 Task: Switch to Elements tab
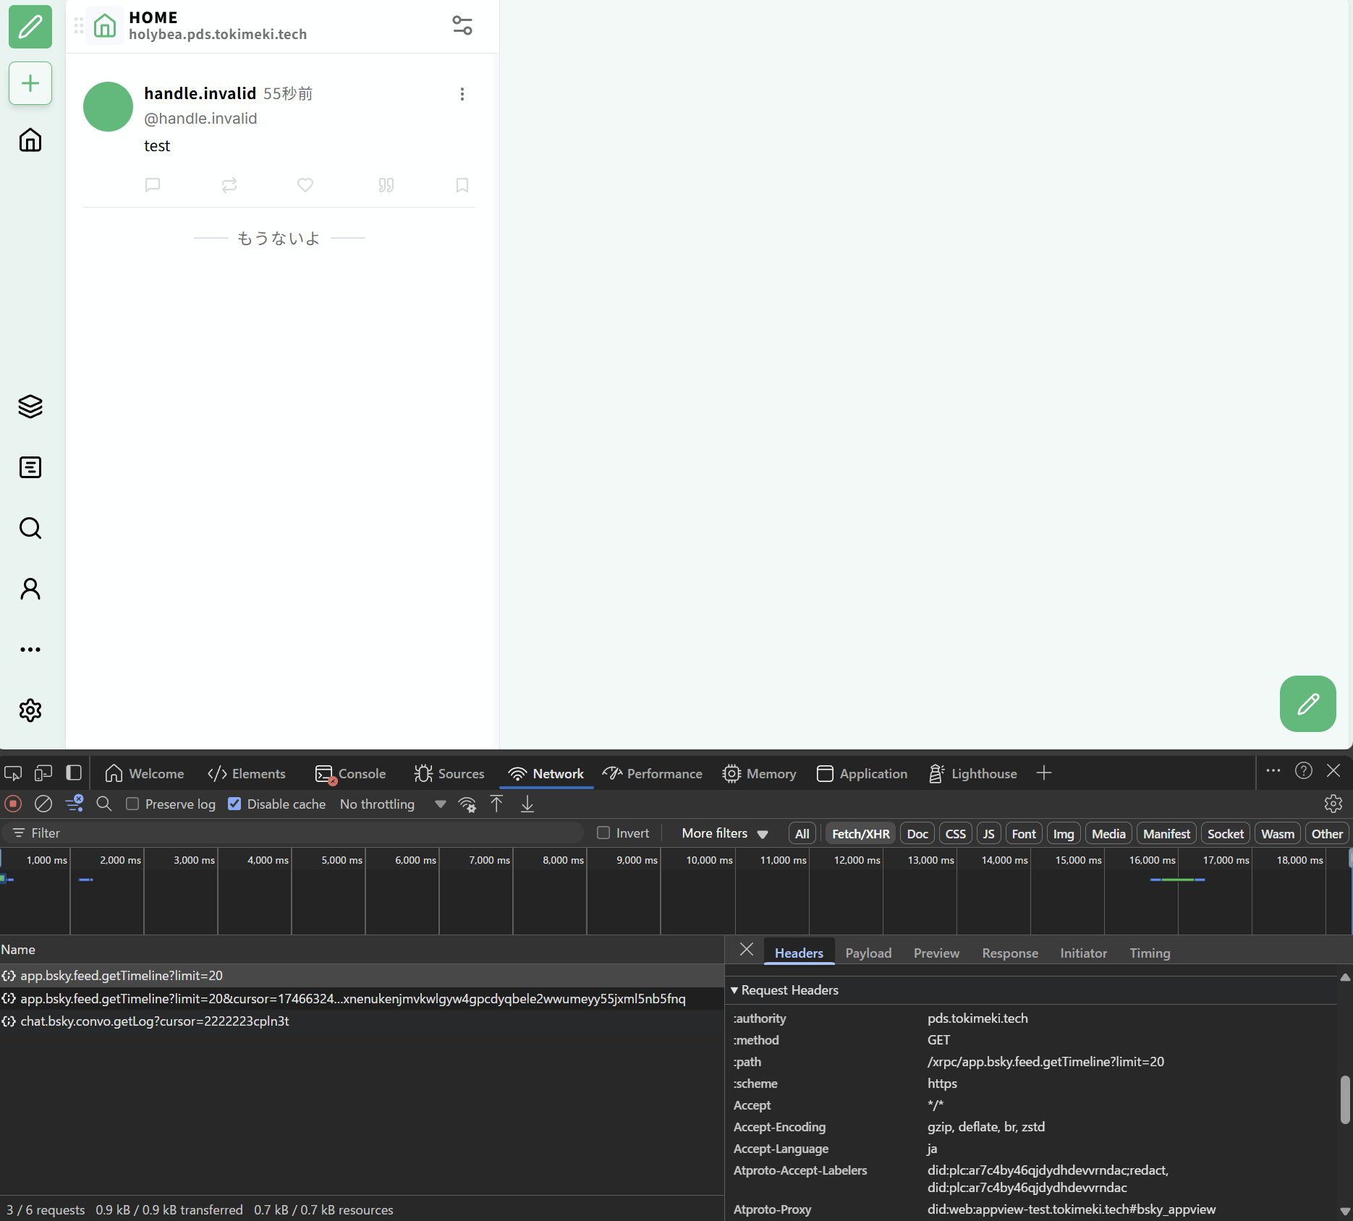[247, 773]
